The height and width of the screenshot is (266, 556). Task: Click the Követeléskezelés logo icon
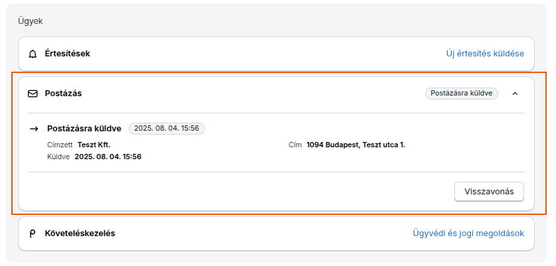pyautogui.click(x=33, y=233)
